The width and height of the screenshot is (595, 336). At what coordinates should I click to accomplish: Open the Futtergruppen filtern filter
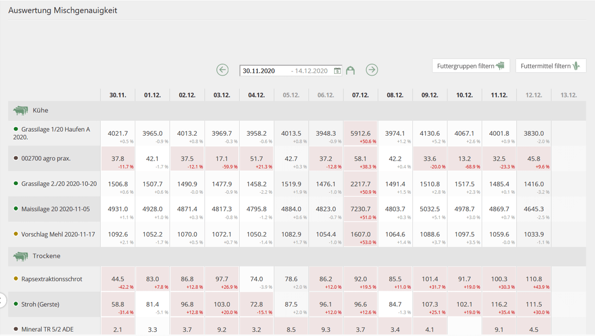471,66
